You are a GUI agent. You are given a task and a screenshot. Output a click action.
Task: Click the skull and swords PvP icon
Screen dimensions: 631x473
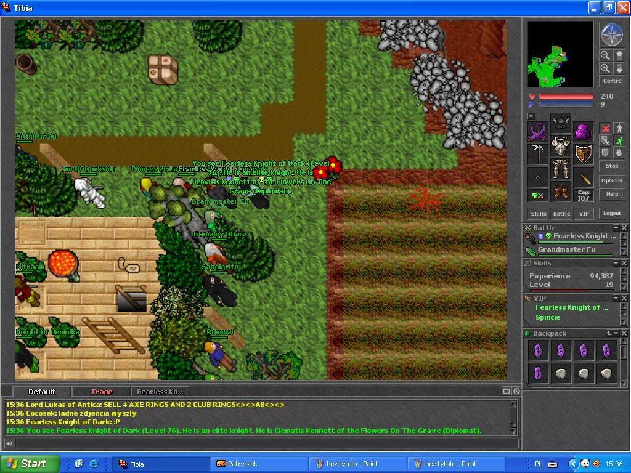537,195
